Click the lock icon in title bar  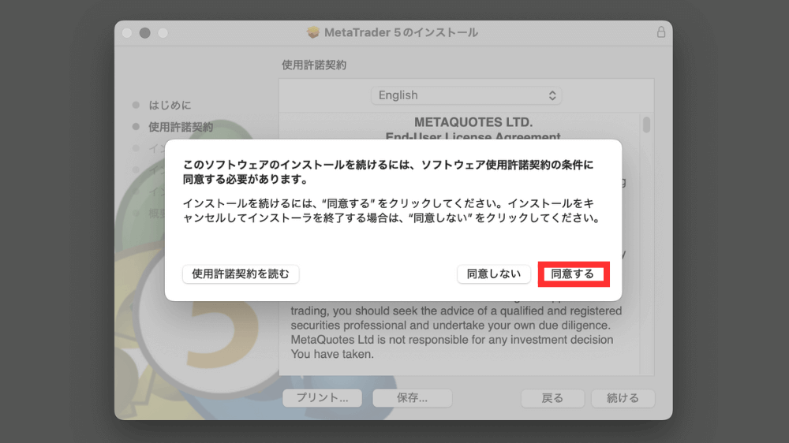click(x=660, y=32)
